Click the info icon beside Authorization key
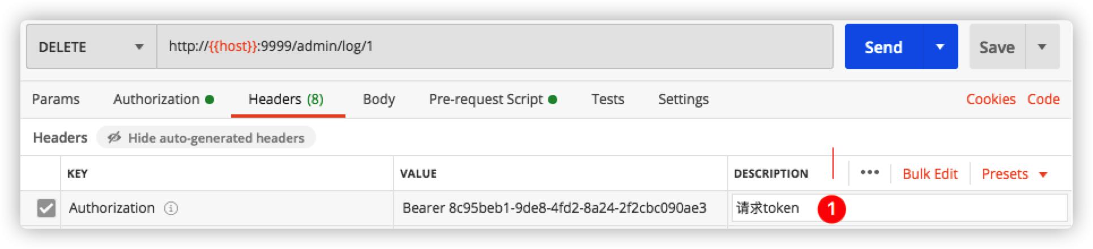Screen dimensions: 1093x249 coord(171,208)
